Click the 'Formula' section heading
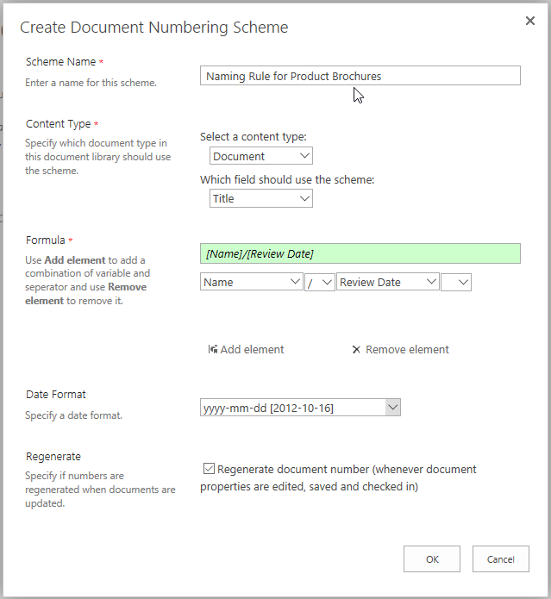Screen dimensions: 551x599 pos(46,240)
